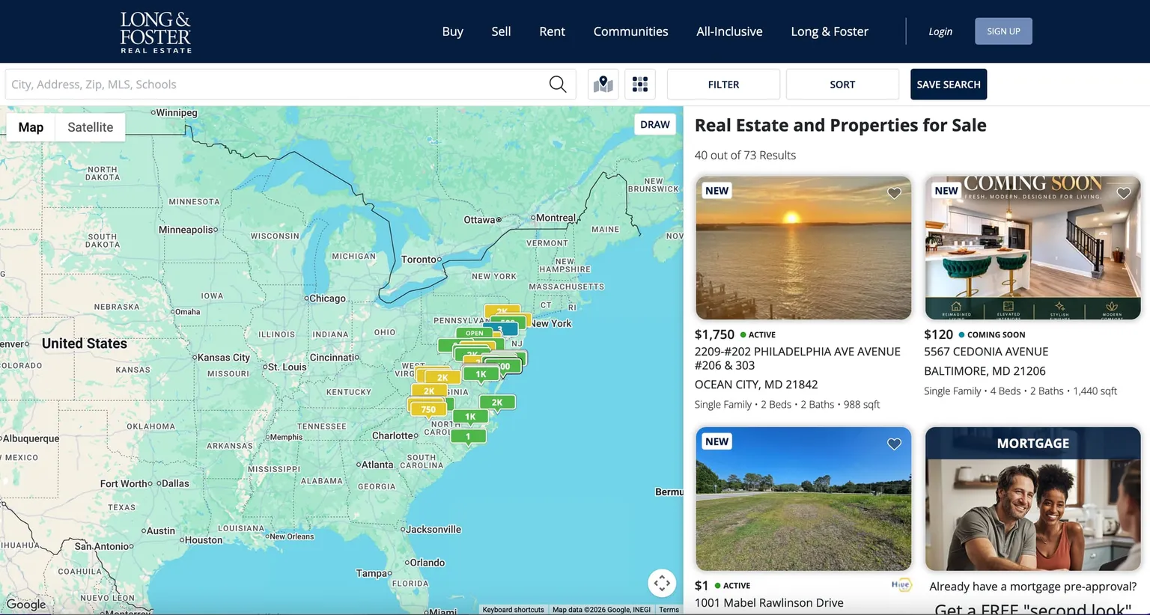The width and height of the screenshot is (1150, 615).
Task: Open Keyboard shortcuts on the map
Action: pos(513,610)
